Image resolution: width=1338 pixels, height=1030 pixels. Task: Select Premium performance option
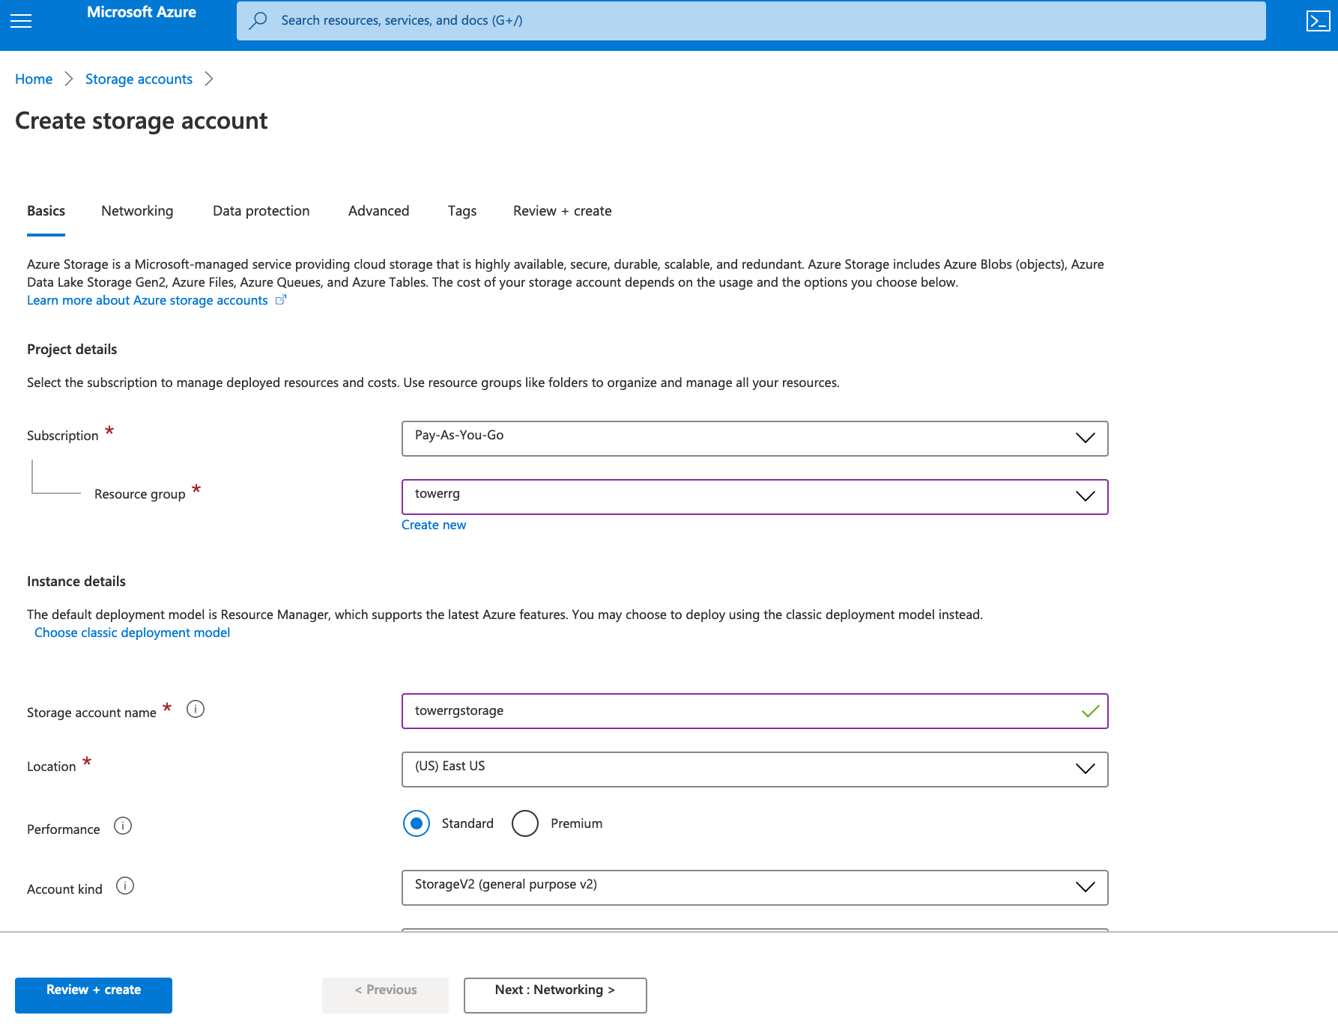pos(525,823)
